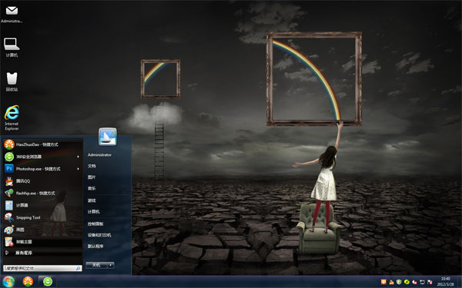Open 游戏 games link
This screenshot has height=288, width=462.
92,200
